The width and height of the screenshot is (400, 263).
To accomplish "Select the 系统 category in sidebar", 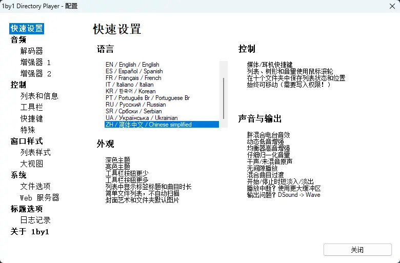I will click(x=18, y=175).
